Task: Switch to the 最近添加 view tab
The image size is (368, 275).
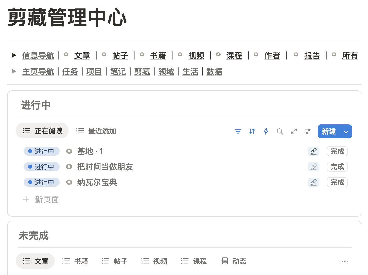Action: pyautogui.click(x=96, y=131)
